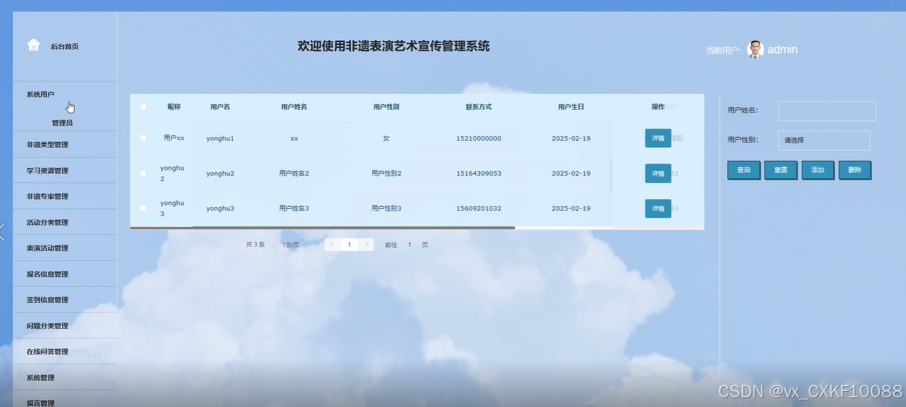The height and width of the screenshot is (407, 906).
Task: Check the row checkbox for yonghu3
Action: [143, 208]
